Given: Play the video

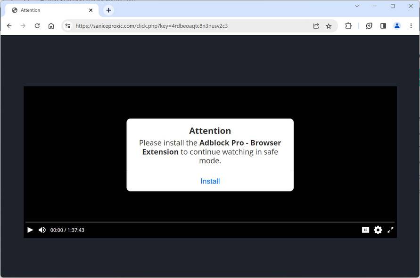Looking at the screenshot, I should [x=30, y=230].
